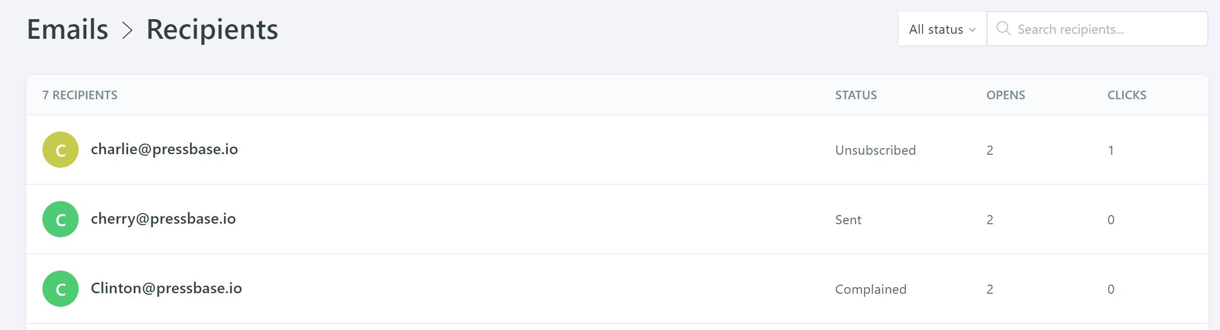
Task: Click the CLICKS column header
Action: pyautogui.click(x=1127, y=95)
